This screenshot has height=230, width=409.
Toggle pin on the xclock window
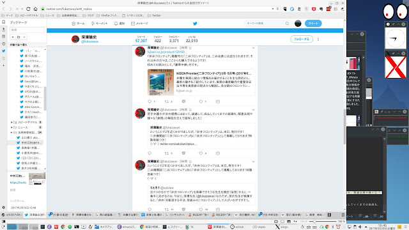click(x=393, y=24)
